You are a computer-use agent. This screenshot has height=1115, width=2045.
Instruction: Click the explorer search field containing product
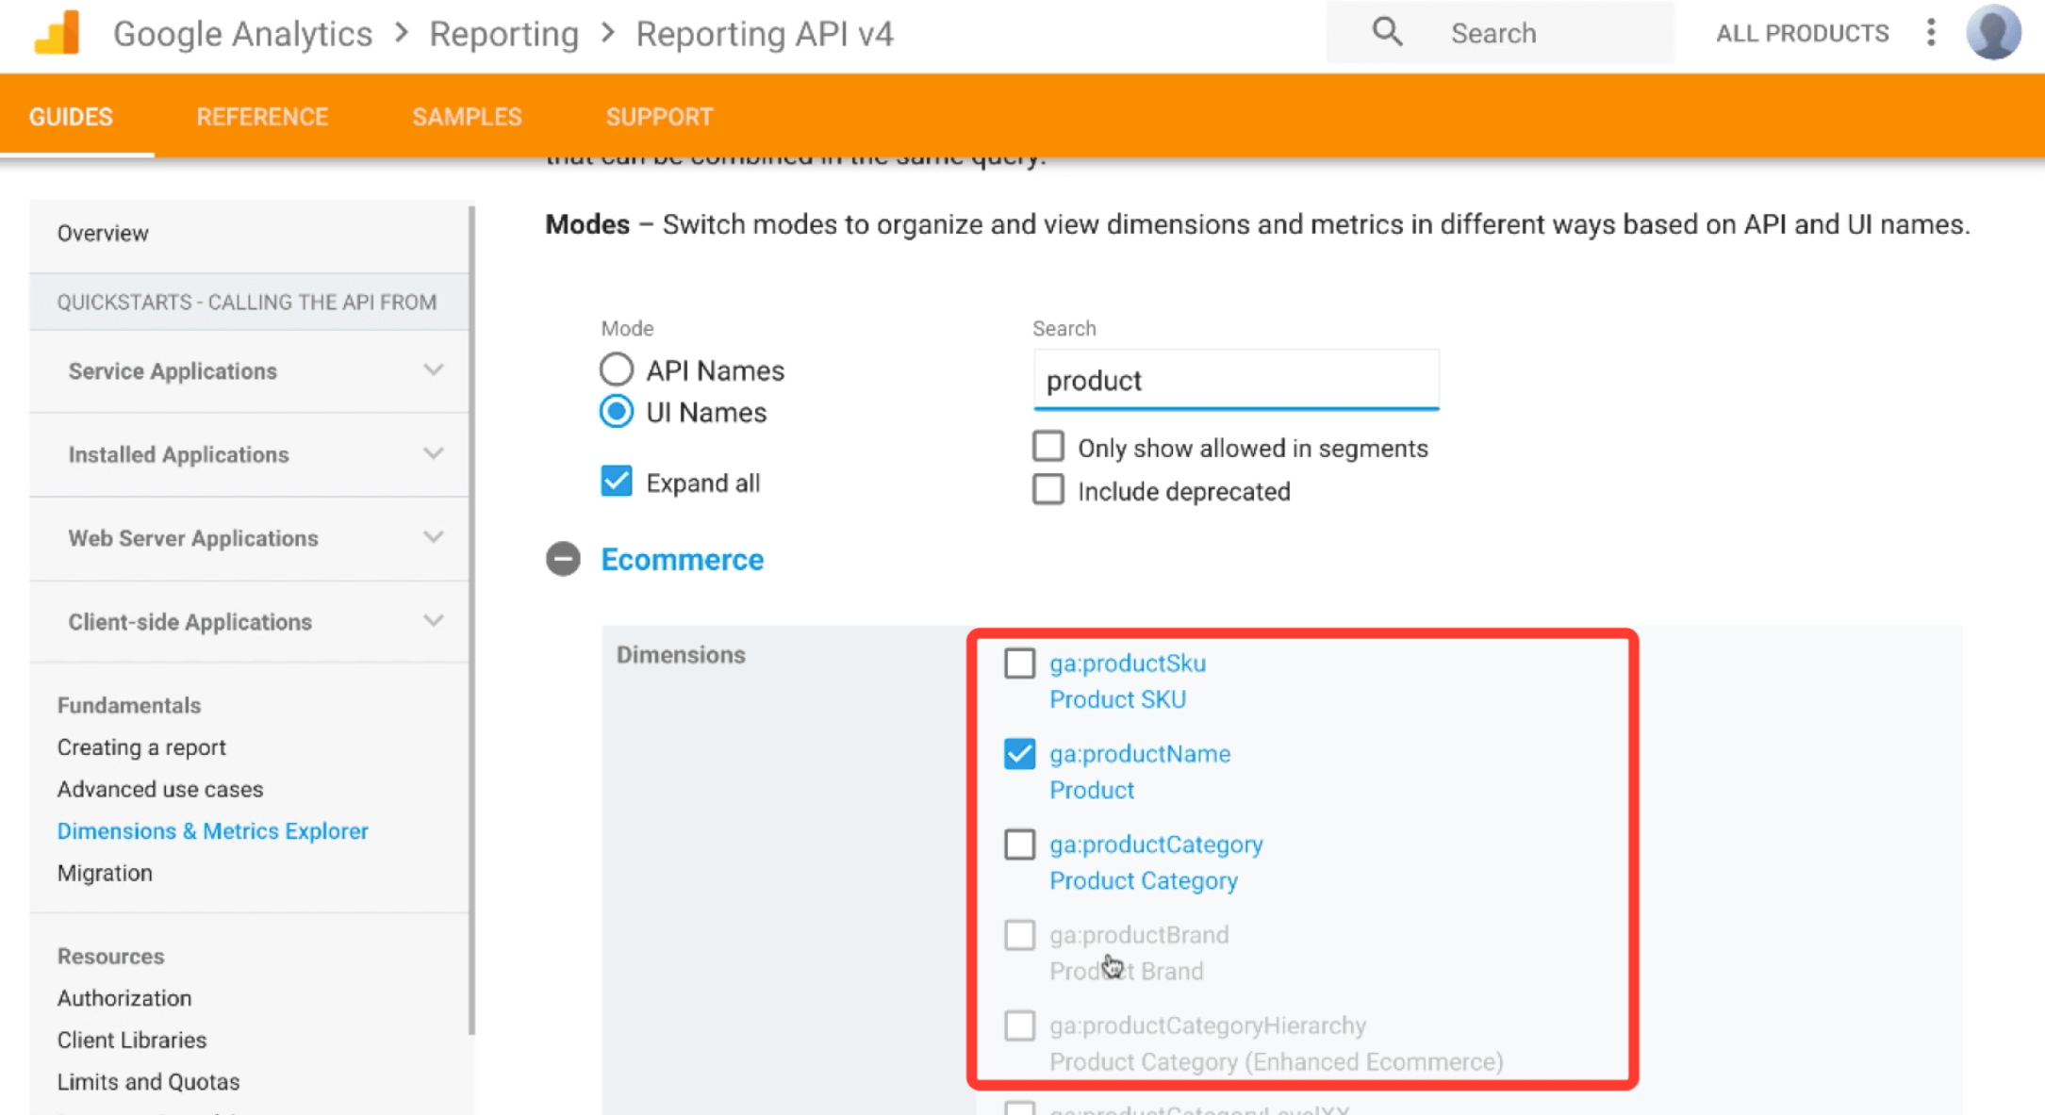[x=1235, y=380]
